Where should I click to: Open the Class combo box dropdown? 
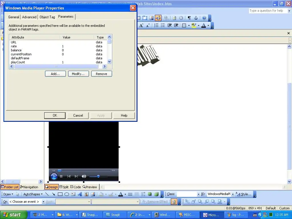(x=198, y=194)
